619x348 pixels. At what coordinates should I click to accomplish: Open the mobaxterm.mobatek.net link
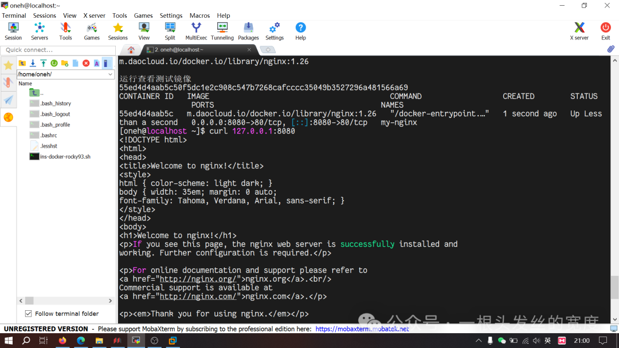362,329
